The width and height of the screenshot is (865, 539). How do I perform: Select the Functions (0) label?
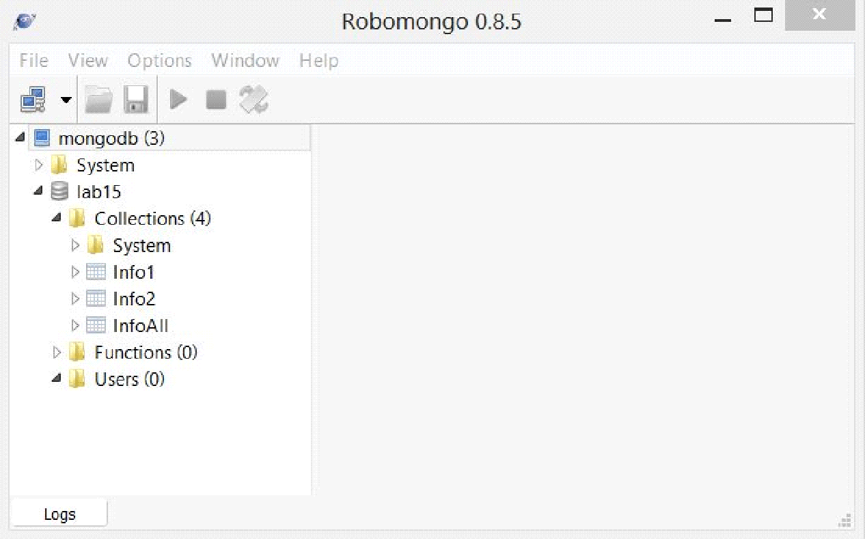tap(146, 353)
